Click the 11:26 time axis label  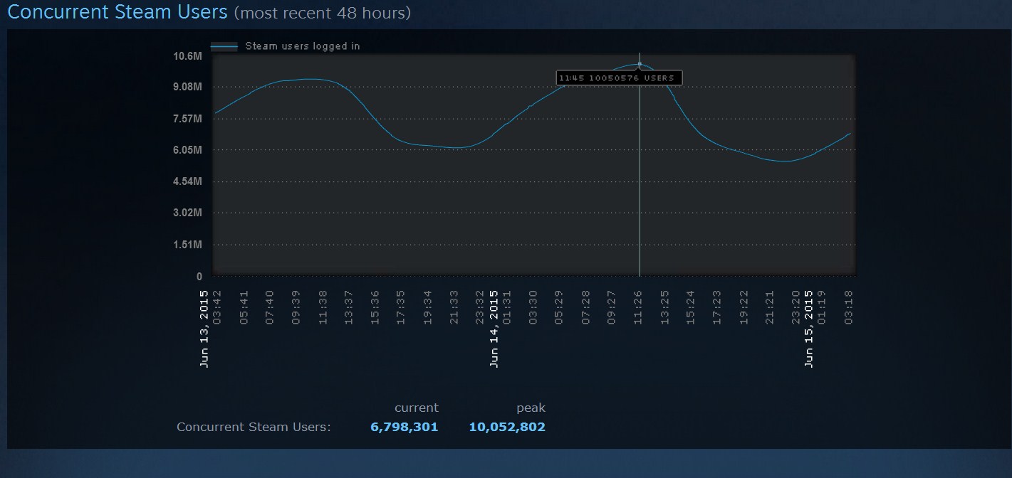point(638,307)
